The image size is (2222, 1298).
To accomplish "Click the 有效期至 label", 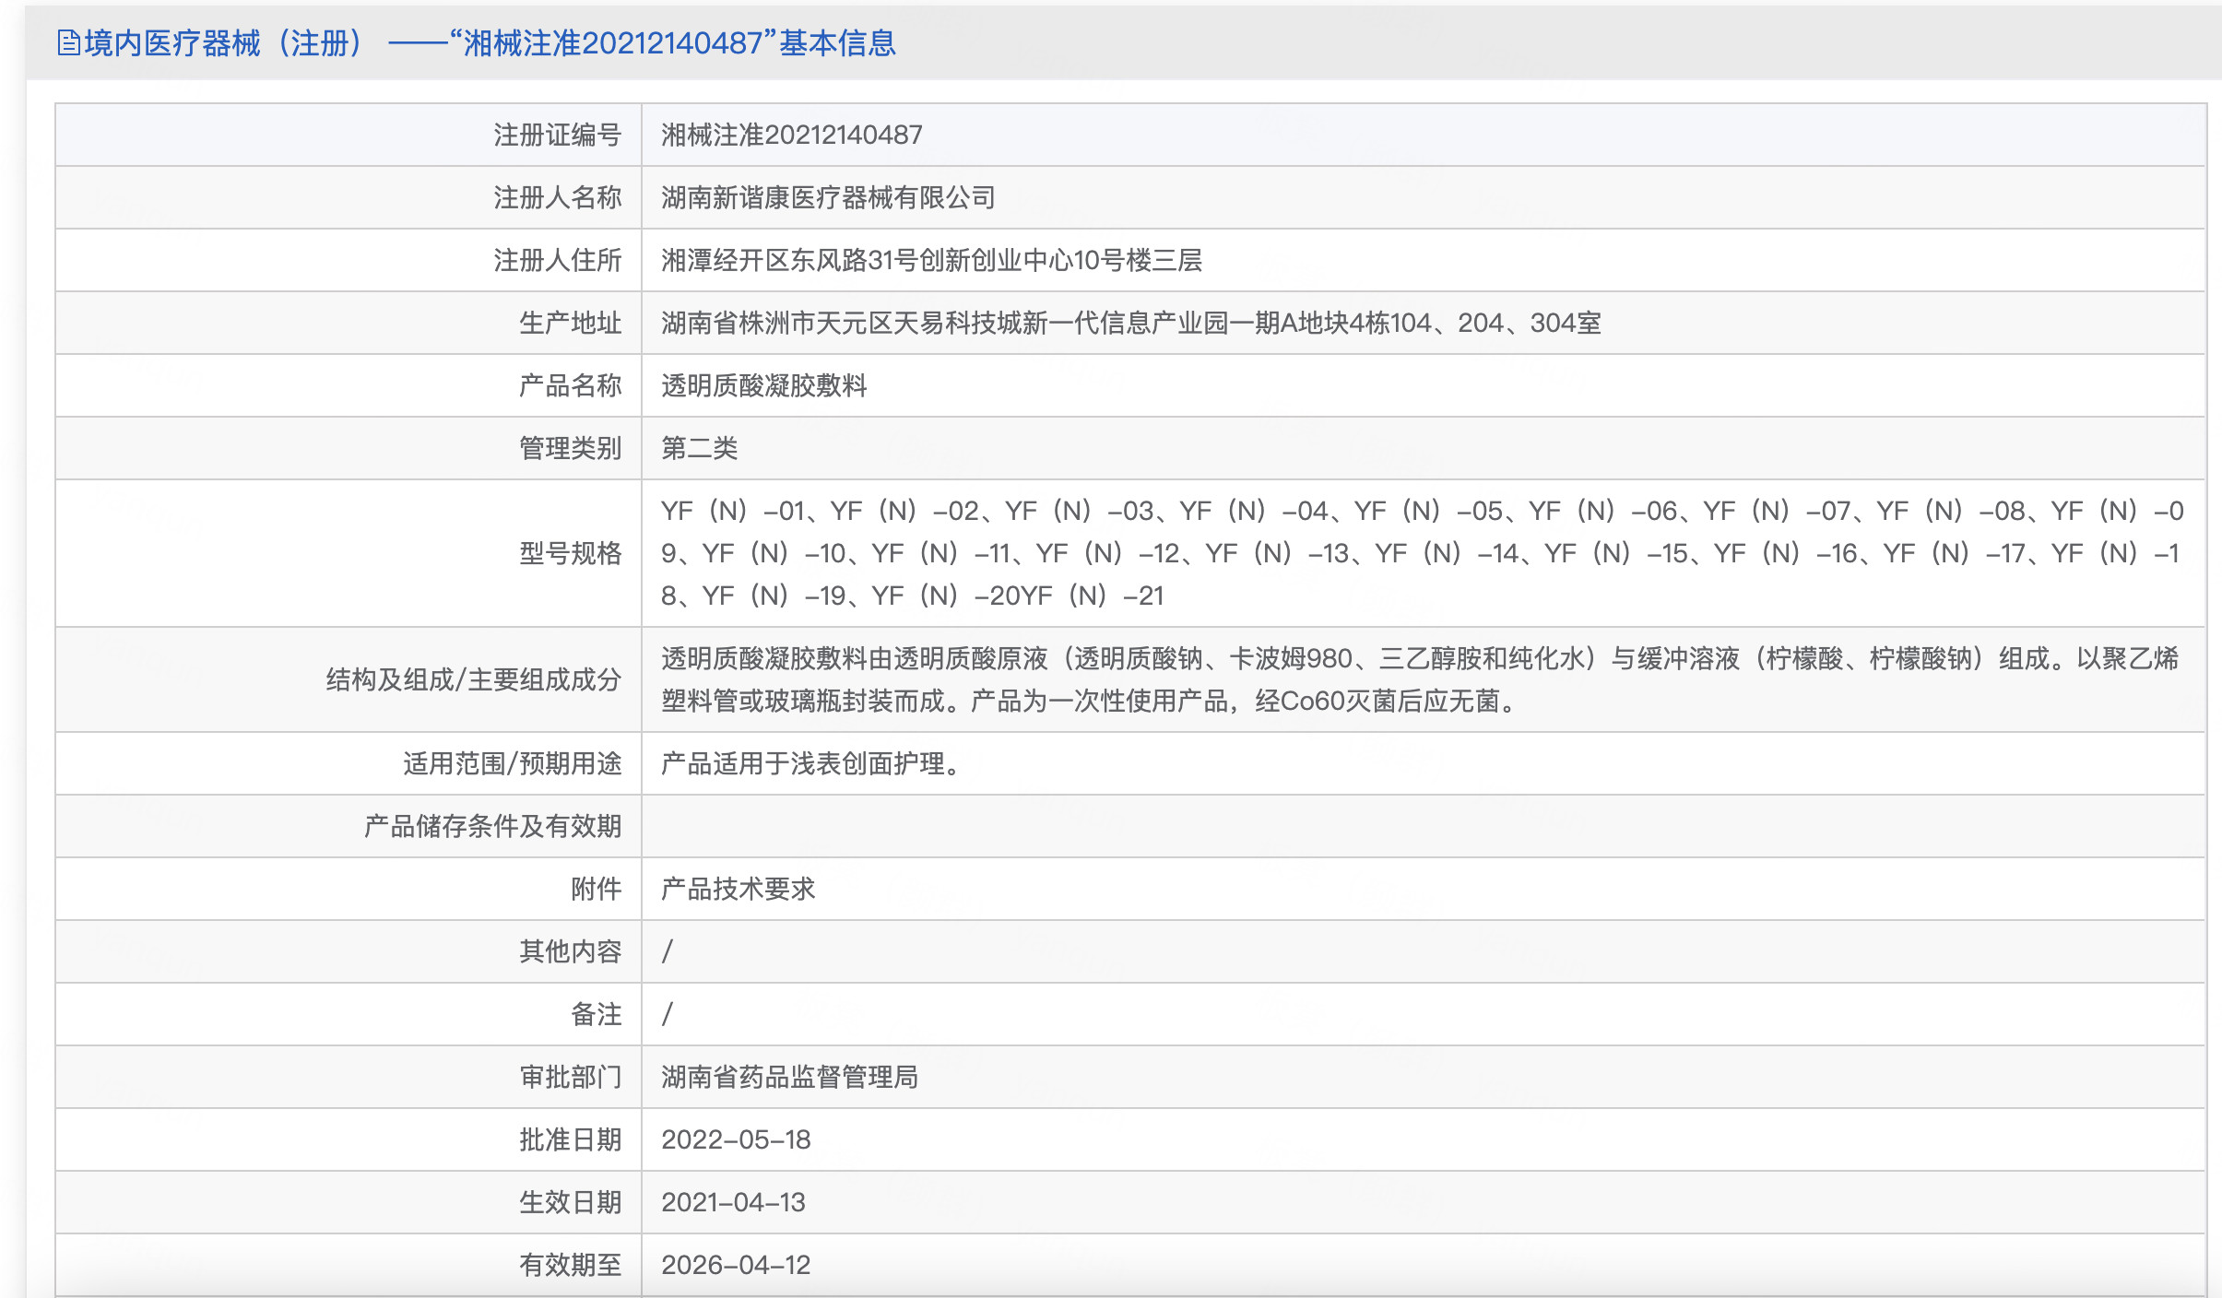I will (x=570, y=1265).
